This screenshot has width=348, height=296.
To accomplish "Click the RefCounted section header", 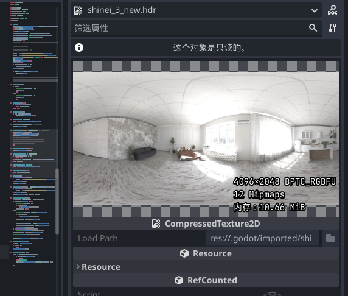I will (206, 280).
